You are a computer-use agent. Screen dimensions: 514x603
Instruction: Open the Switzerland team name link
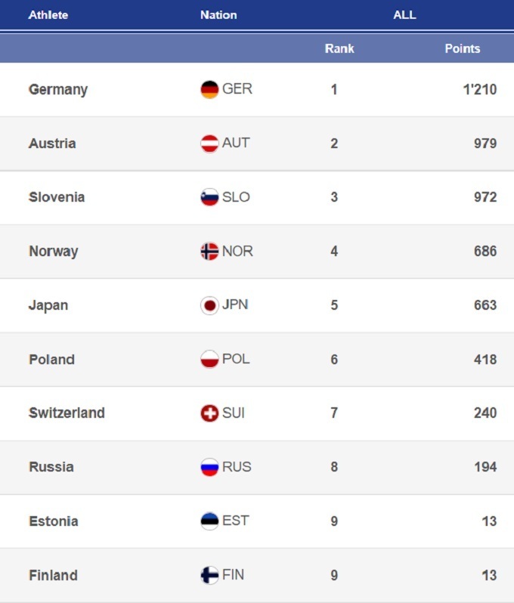pos(67,413)
